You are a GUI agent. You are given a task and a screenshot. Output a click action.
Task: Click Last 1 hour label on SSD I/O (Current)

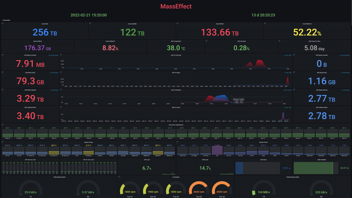click(288, 55)
